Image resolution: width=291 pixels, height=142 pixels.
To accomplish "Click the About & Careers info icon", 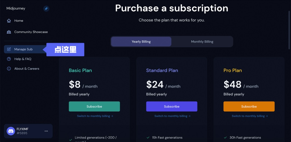I will [9, 69].
